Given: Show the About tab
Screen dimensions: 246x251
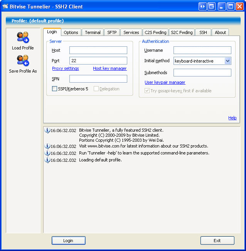Looking at the screenshot, I should click(221, 32).
